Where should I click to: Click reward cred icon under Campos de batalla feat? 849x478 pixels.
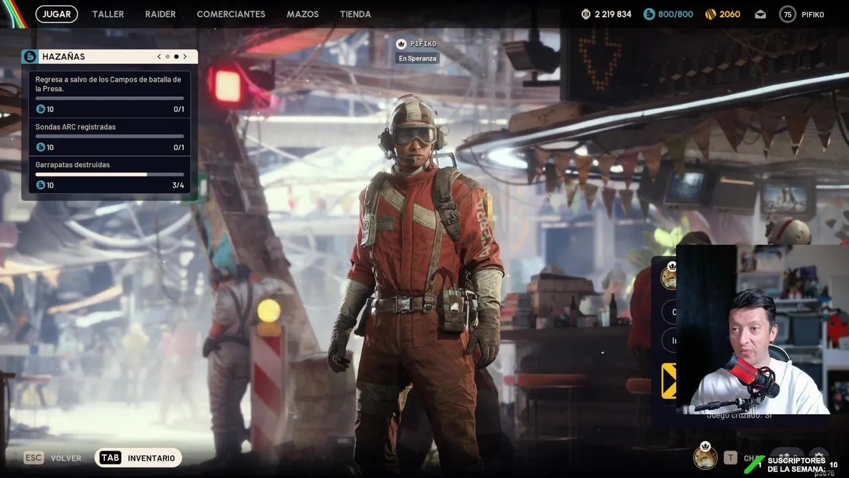tap(40, 109)
